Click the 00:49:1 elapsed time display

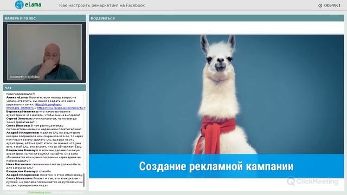[x=332, y=5]
